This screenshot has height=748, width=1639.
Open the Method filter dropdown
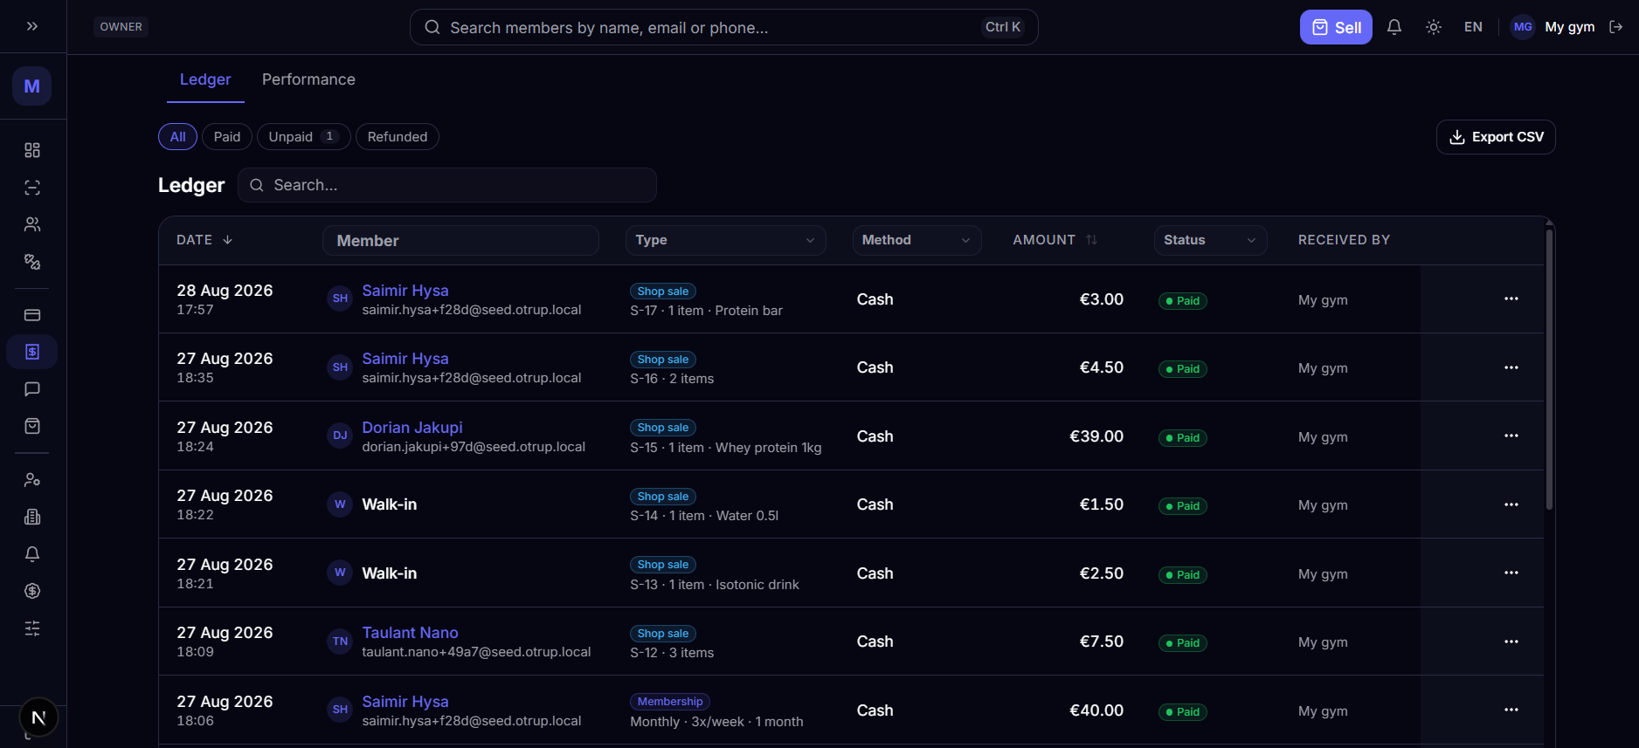point(916,240)
